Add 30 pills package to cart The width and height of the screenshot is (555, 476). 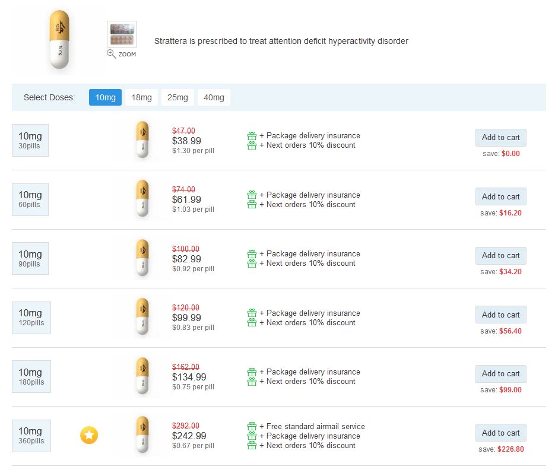pos(501,137)
